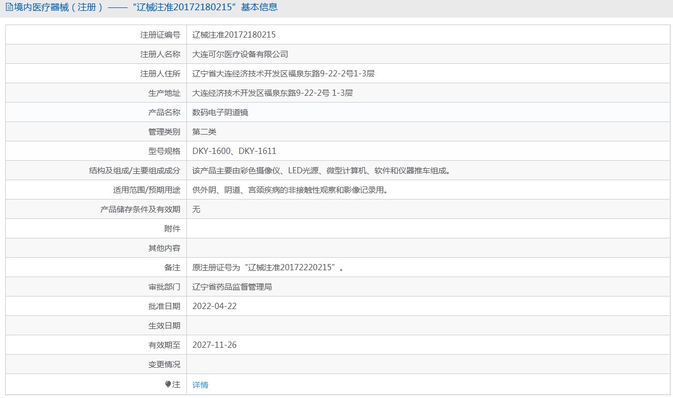This screenshot has height=398, width=673.
Task: Click the 其他内容 label
Action: tap(164, 248)
